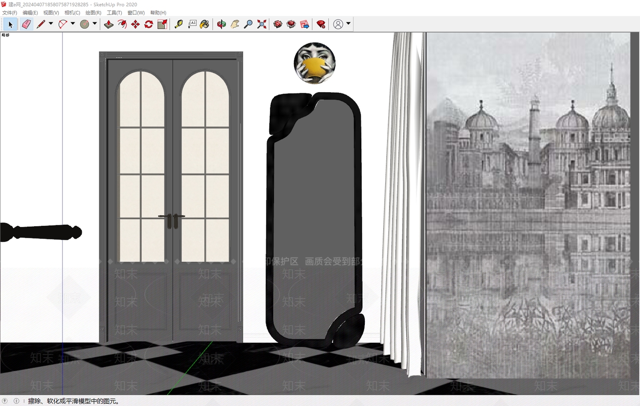Click the status bar info icon
The image size is (640, 406).
point(16,401)
